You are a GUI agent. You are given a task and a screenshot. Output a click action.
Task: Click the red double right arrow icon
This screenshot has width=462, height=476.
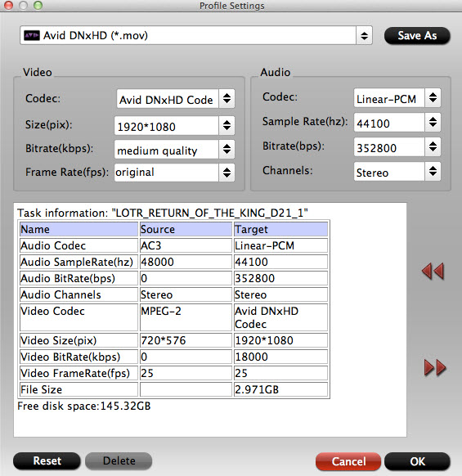[x=435, y=367]
